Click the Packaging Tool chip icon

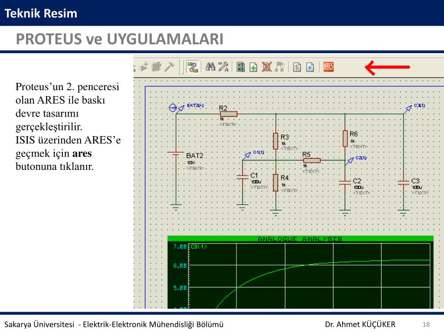pos(157,67)
